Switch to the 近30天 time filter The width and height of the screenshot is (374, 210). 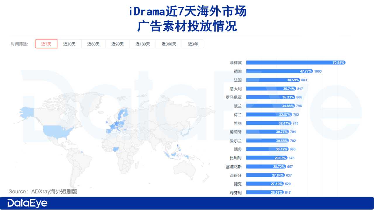point(69,44)
